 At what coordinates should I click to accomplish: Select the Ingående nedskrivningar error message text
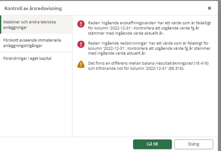click(149, 48)
